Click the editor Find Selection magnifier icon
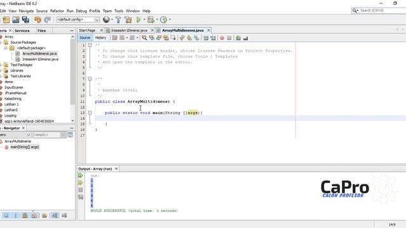 click(144, 38)
